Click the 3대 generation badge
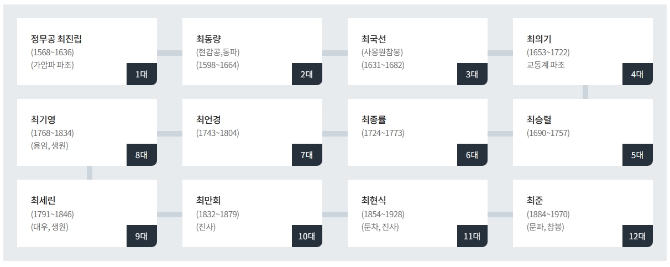This screenshot has width=670, height=267. coord(472,74)
